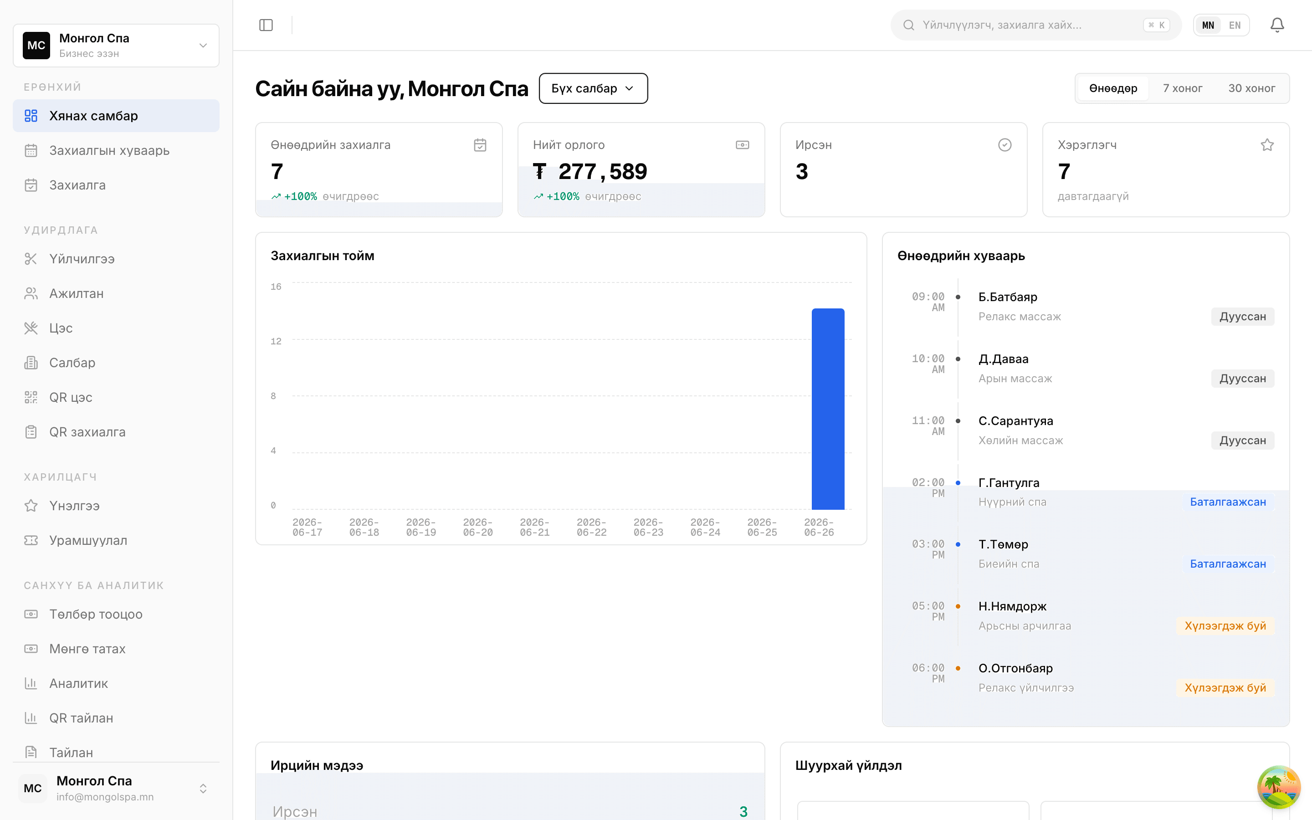The width and height of the screenshot is (1312, 820).
Task: Open the Цэс menu page
Action: coord(116,328)
